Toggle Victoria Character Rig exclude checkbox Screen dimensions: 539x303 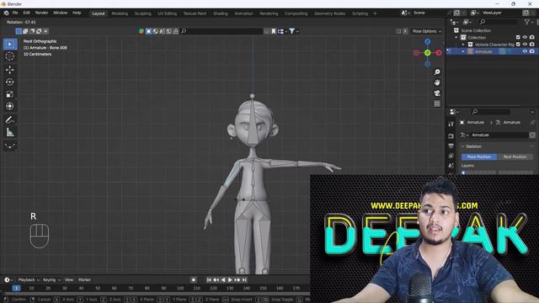(518, 45)
